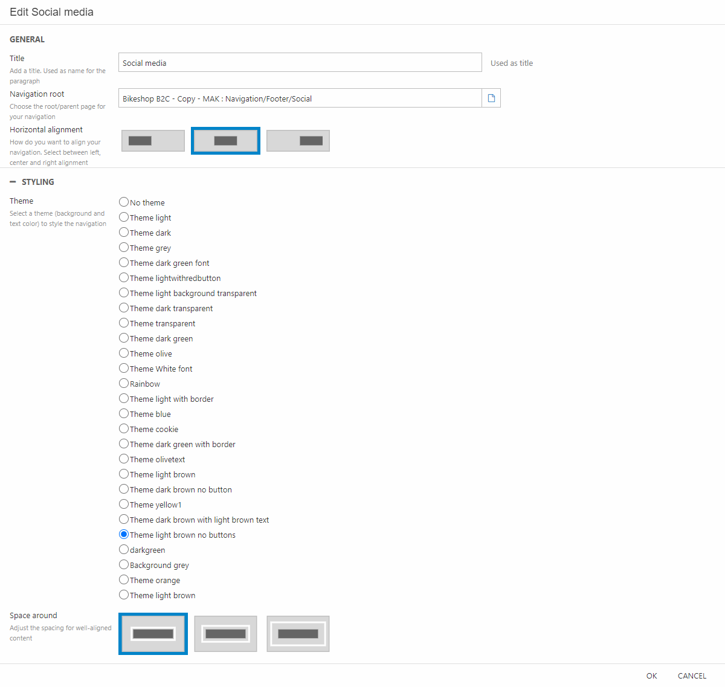Choose the Rainbow theme

124,384
